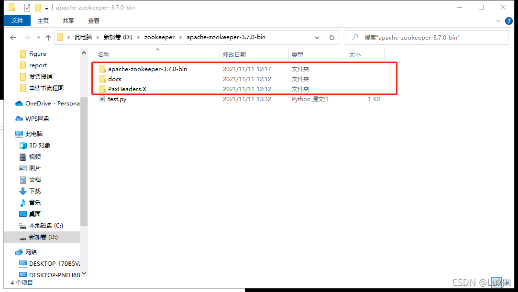
Task: Select the PaxHeaders.X folder icon
Action: click(102, 89)
